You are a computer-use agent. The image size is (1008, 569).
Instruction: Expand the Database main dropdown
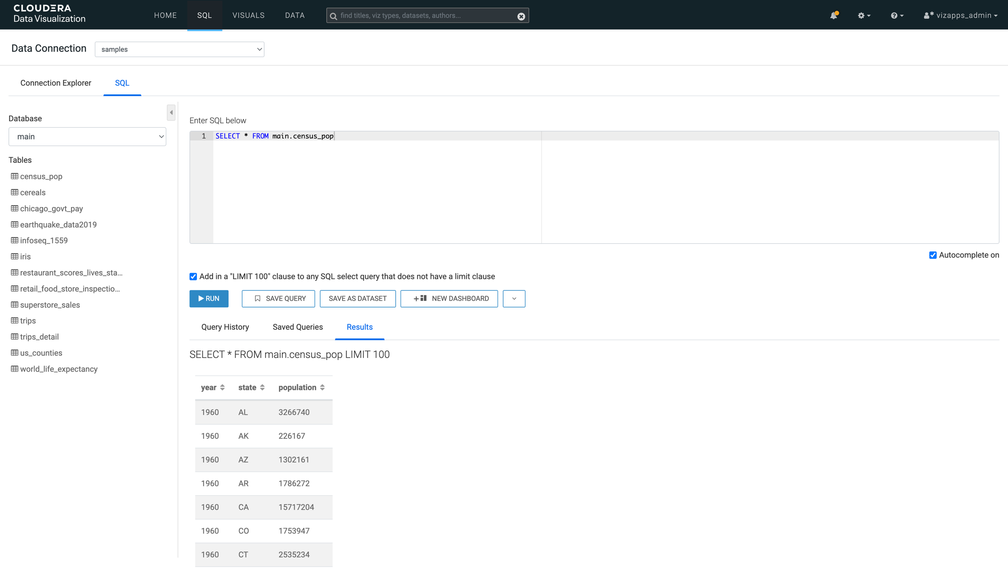pyautogui.click(x=87, y=137)
